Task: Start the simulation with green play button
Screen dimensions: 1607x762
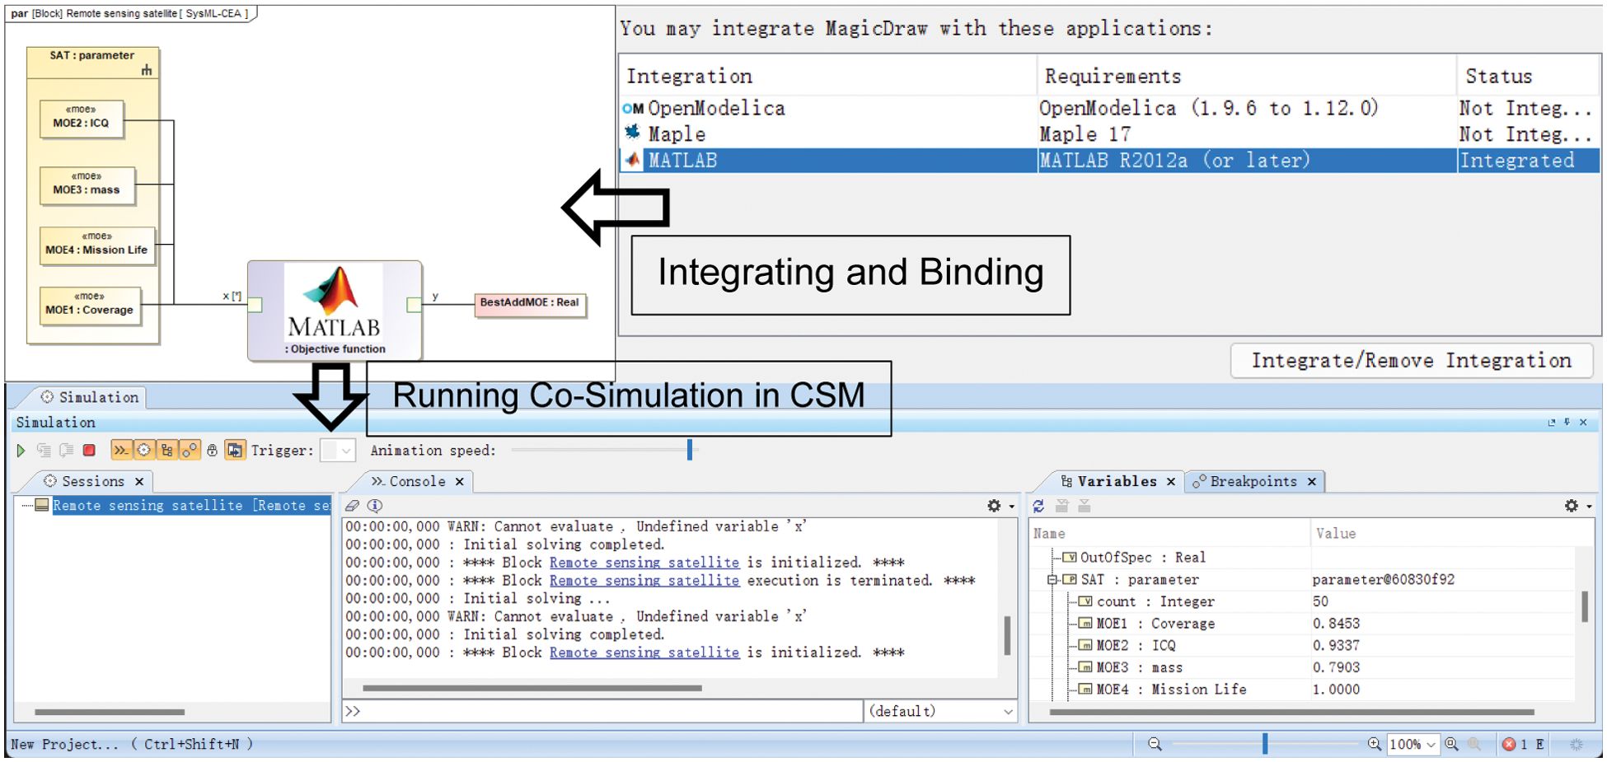Action: (21, 451)
